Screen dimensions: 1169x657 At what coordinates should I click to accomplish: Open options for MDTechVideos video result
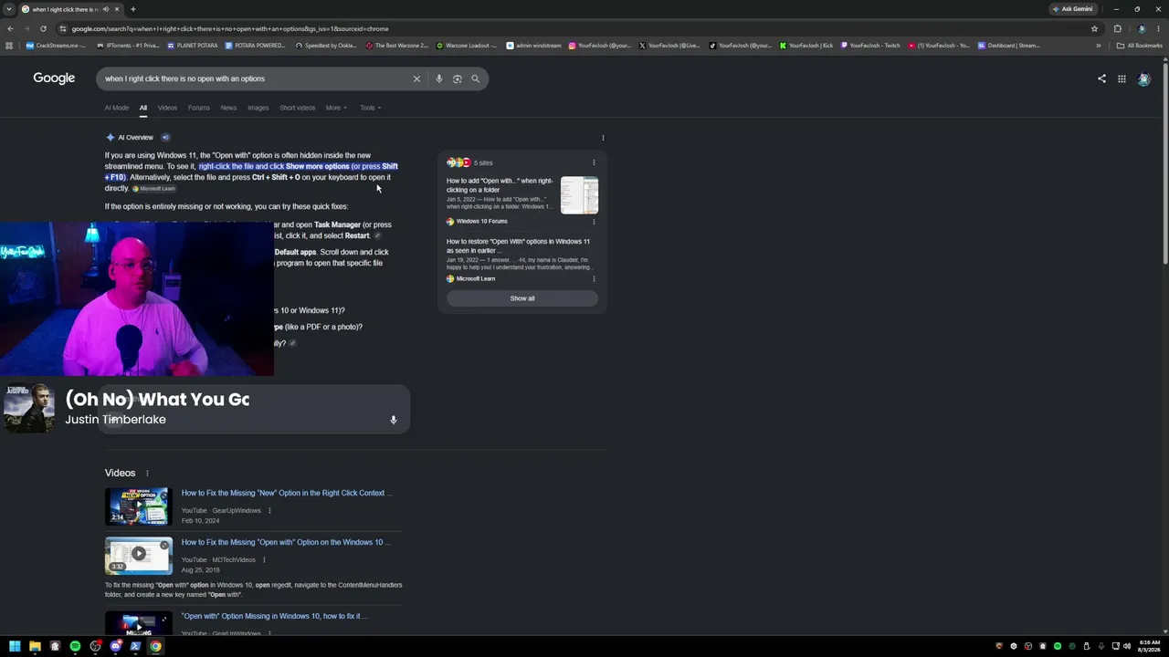tap(264, 559)
